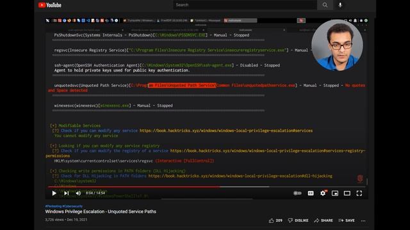
Task: Focus the YouTube Search field
Action: click(245, 4)
